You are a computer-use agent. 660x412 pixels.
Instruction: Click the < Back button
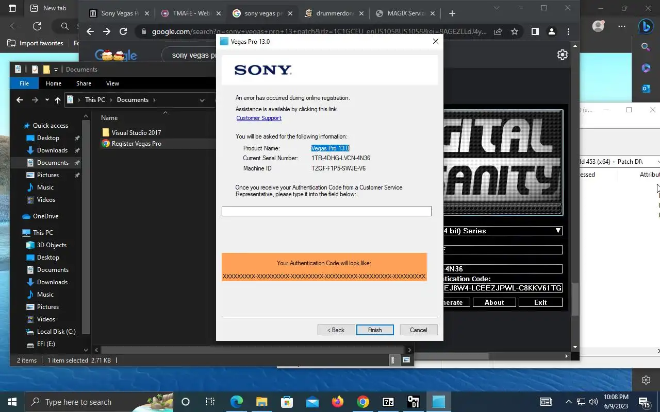point(336,330)
